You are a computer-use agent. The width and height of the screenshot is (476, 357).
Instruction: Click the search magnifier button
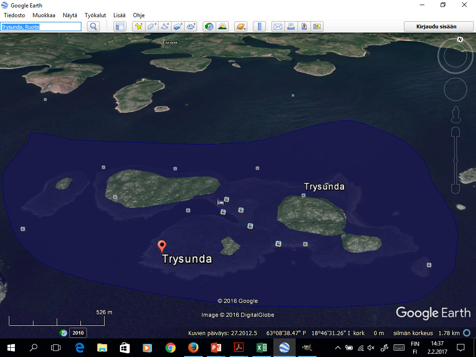[x=94, y=26]
